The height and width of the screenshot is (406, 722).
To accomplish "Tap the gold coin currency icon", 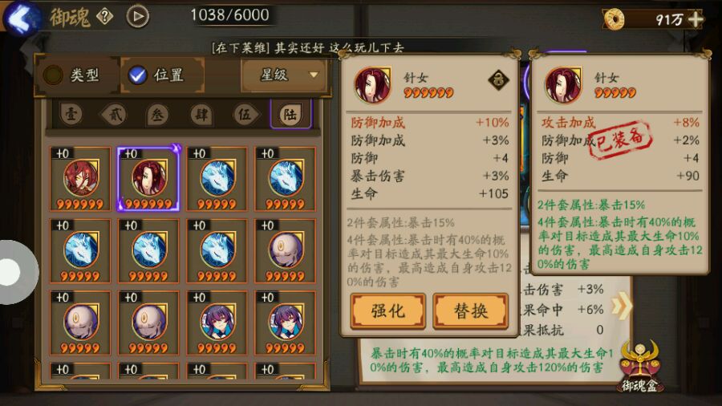I will 614,19.
